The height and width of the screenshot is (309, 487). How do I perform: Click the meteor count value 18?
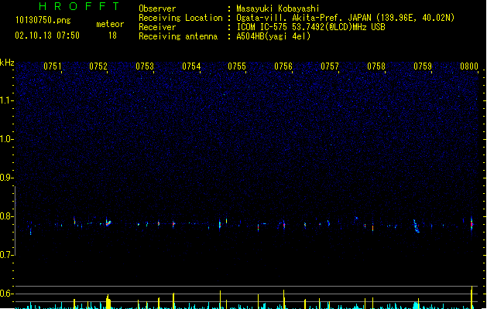(112, 36)
